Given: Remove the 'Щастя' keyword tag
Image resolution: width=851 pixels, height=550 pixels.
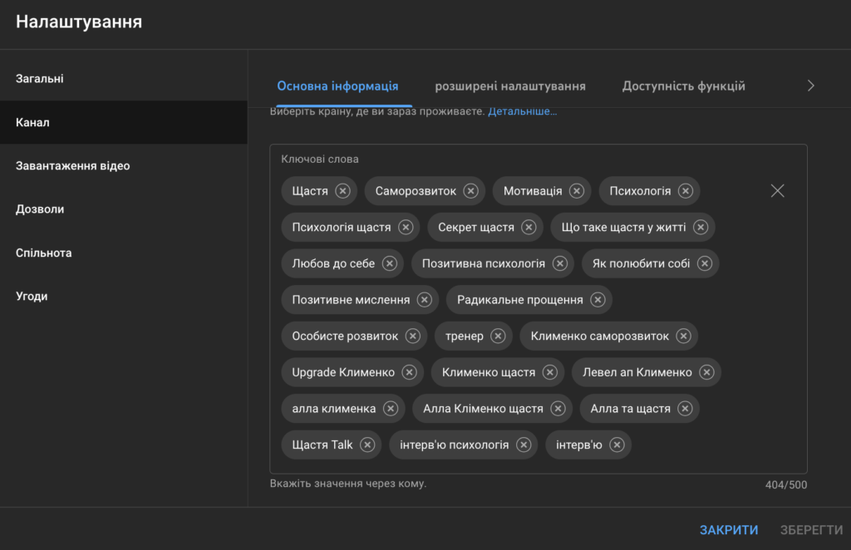Looking at the screenshot, I should click(x=342, y=191).
